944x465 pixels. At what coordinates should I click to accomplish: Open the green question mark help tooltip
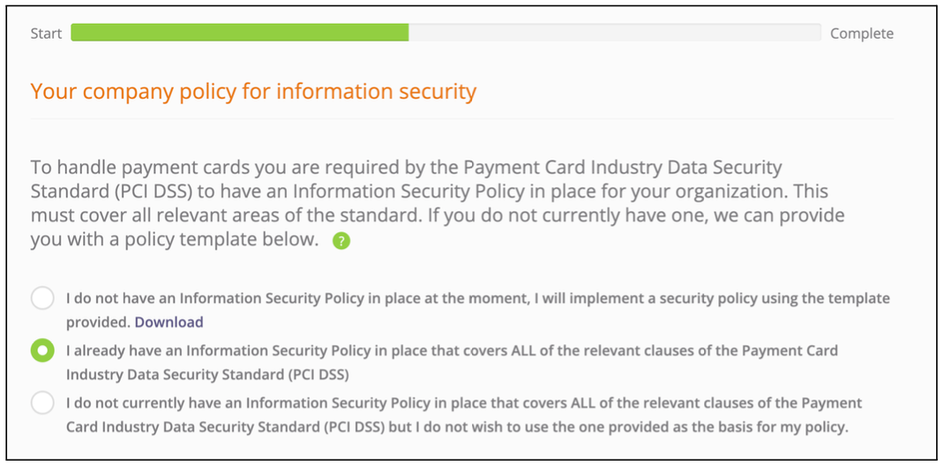[x=341, y=242]
